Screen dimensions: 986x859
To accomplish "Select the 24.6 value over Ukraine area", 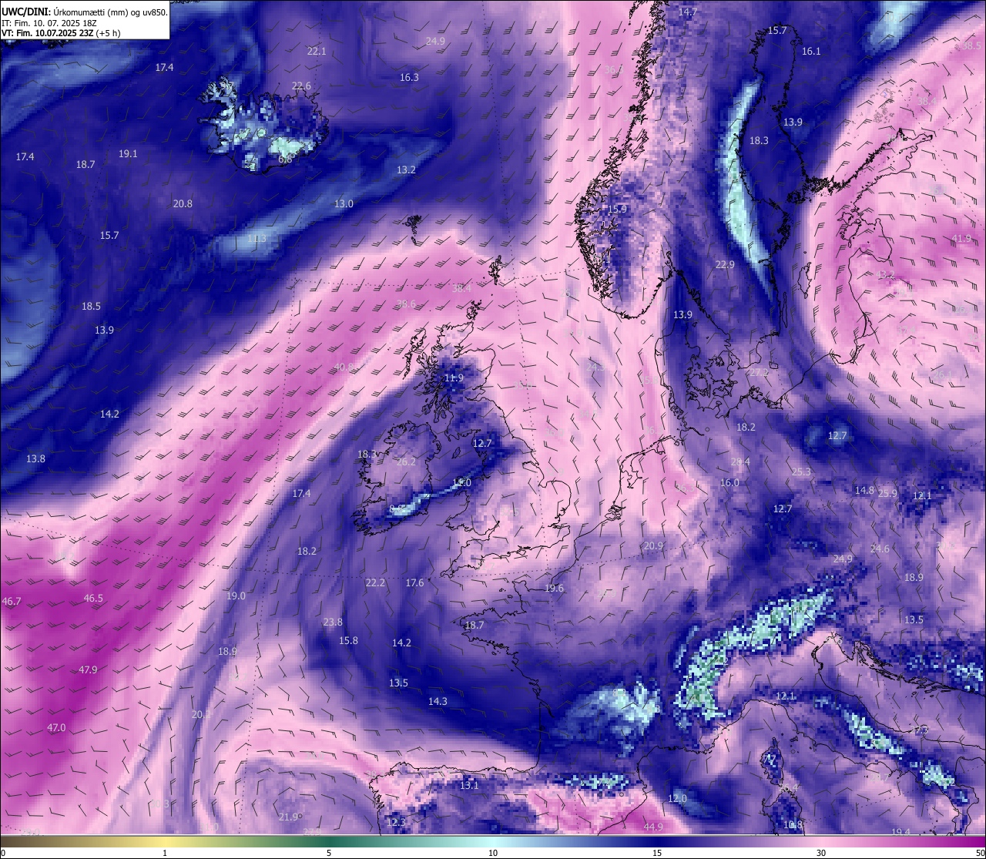I will [x=880, y=549].
